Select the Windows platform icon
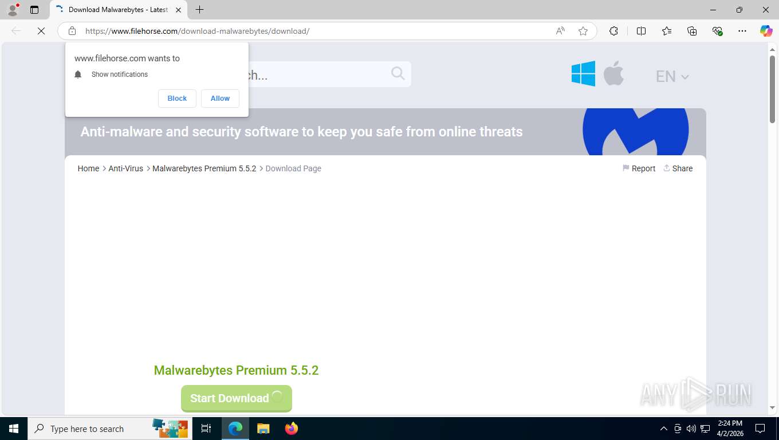 [x=583, y=74]
